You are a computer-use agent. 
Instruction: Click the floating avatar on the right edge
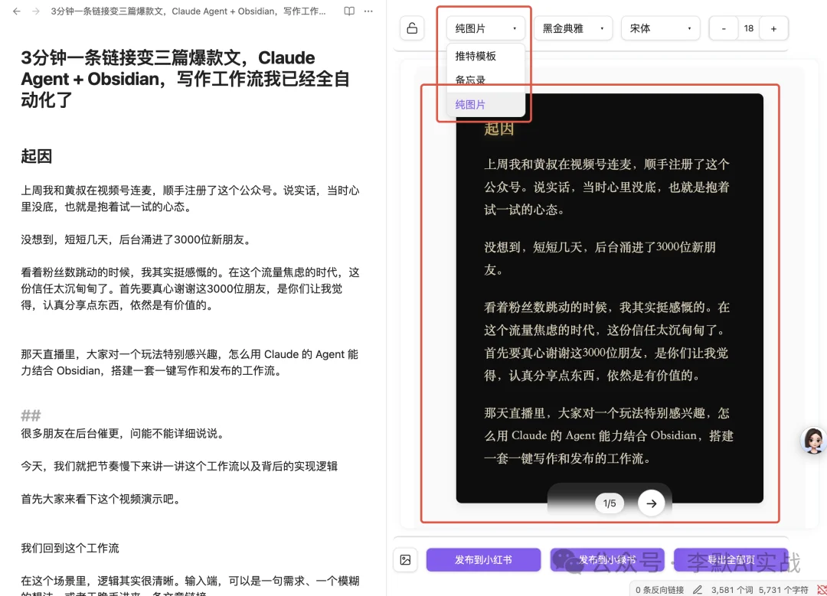click(x=813, y=441)
